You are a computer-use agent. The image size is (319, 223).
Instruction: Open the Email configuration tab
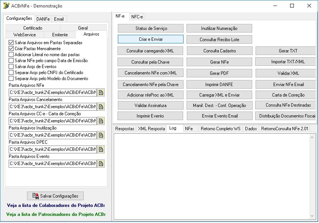[59, 19]
